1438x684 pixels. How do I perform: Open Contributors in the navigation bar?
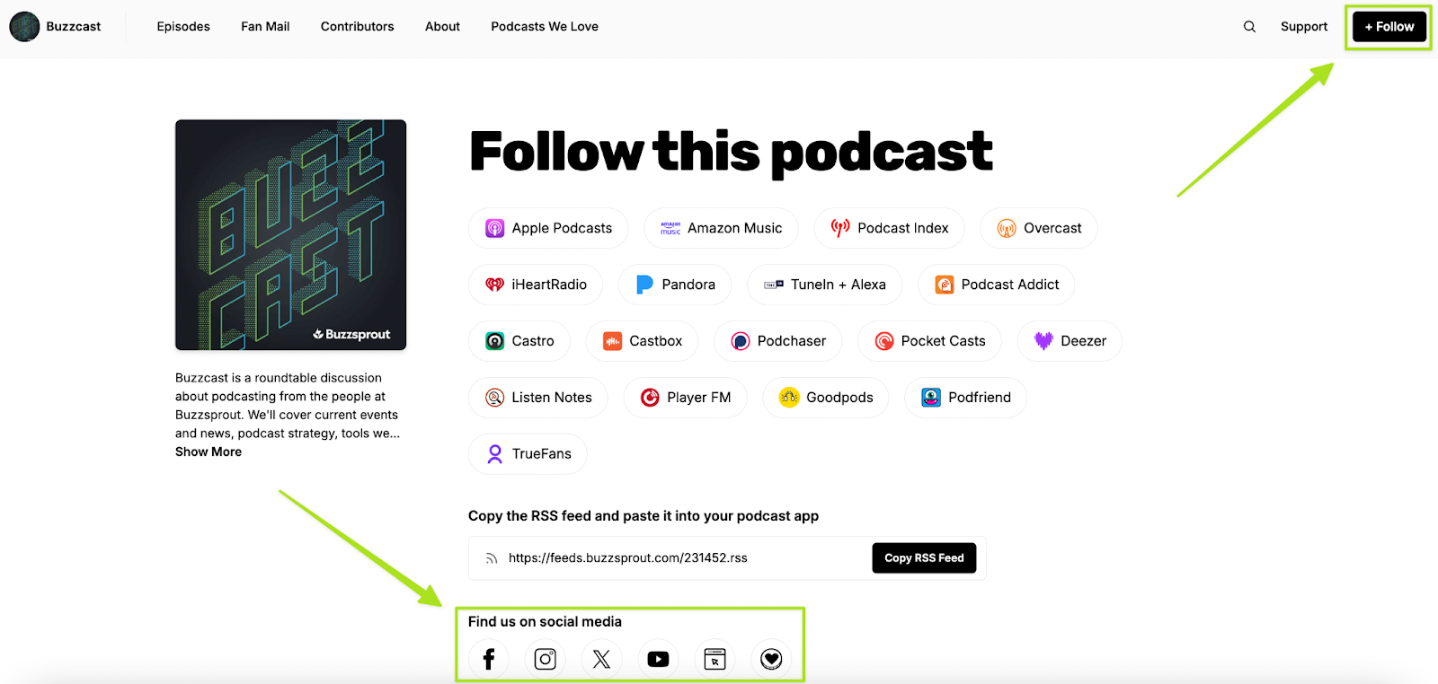(357, 27)
